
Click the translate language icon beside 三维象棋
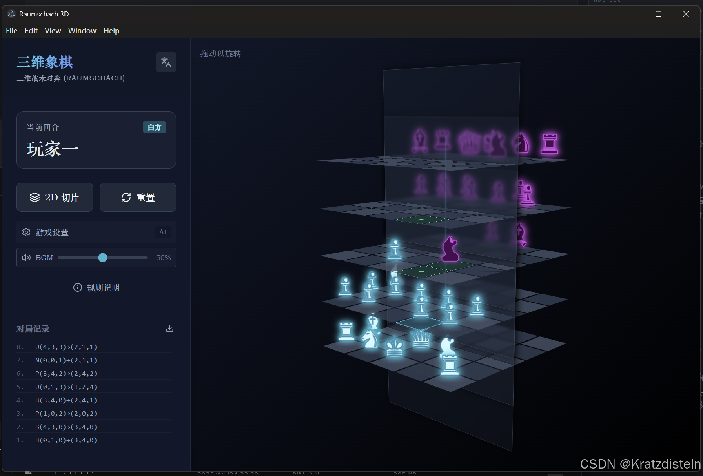(166, 62)
